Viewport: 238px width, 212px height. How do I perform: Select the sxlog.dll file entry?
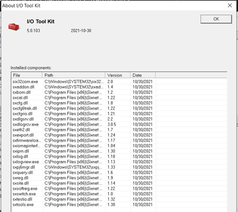(x=20, y=157)
